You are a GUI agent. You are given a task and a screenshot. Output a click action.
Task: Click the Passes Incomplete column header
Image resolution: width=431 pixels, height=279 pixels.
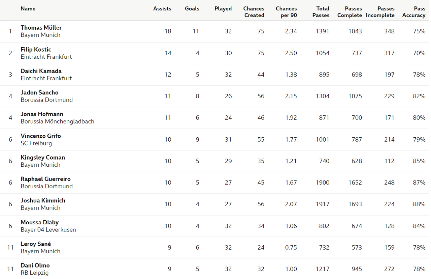pyautogui.click(x=380, y=12)
